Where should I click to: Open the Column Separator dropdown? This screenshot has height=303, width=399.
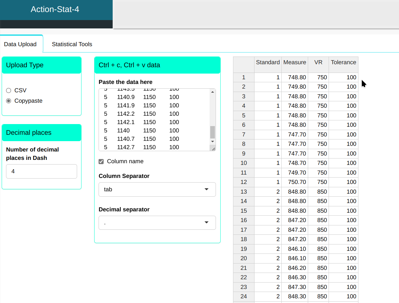pos(157,189)
